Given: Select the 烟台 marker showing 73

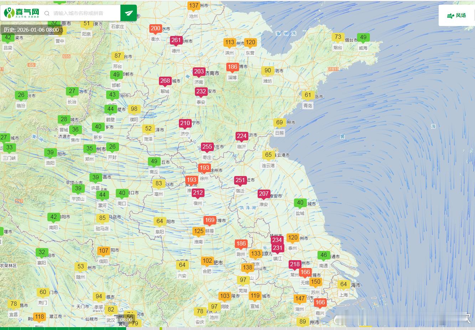Looking at the screenshot, I should point(338,37).
